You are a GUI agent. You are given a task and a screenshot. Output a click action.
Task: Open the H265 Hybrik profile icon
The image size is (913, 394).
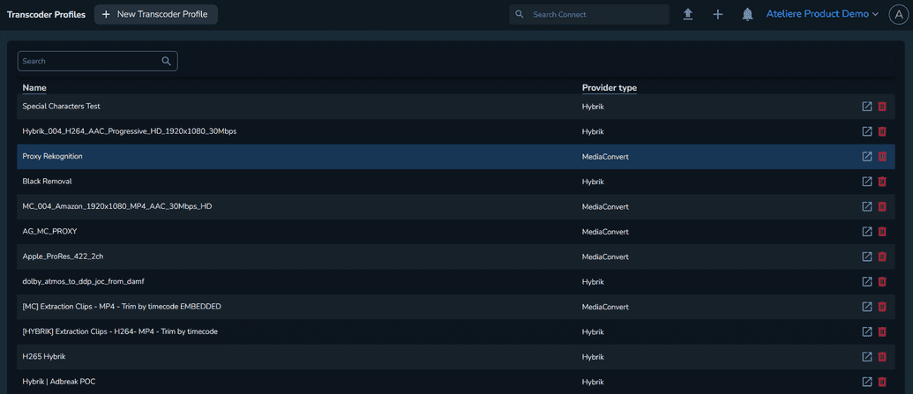(x=867, y=357)
